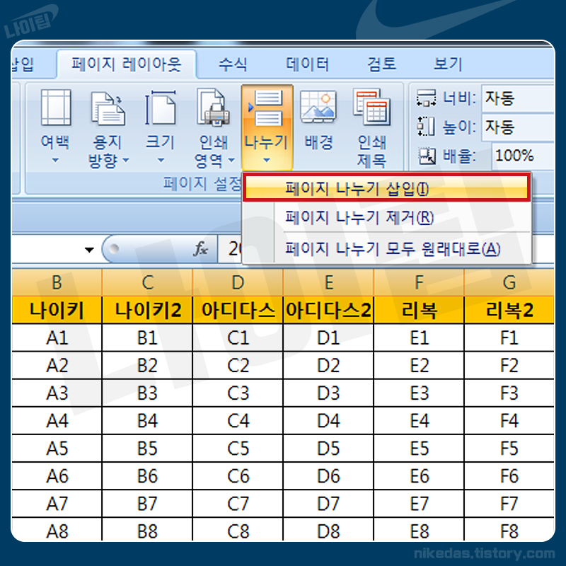Click the fx insert function icon
566x566 pixels.
click(x=201, y=249)
